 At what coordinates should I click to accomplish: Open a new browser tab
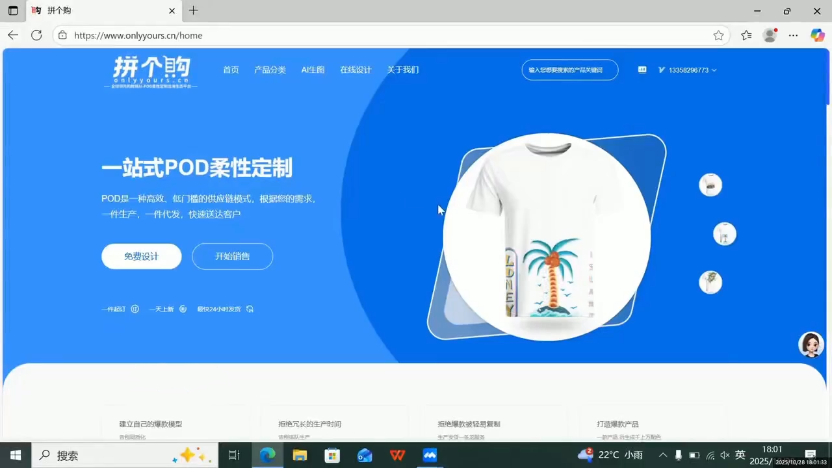coord(193,10)
